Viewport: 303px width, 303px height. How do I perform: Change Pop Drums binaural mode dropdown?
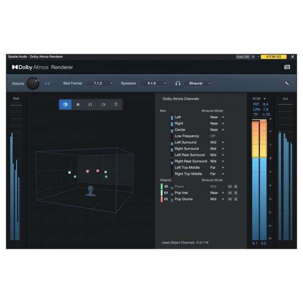pyautogui.click(x=217, y=199)
